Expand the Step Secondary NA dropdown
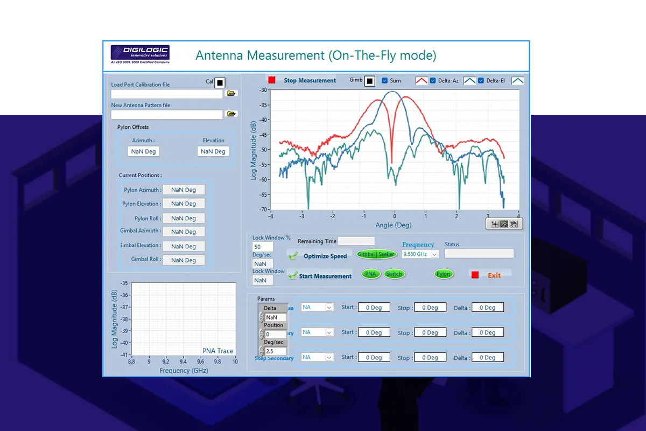 [x=329, y=357]
